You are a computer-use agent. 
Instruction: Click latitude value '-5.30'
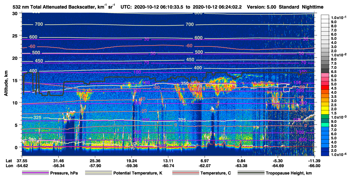[x=278, y=160]
